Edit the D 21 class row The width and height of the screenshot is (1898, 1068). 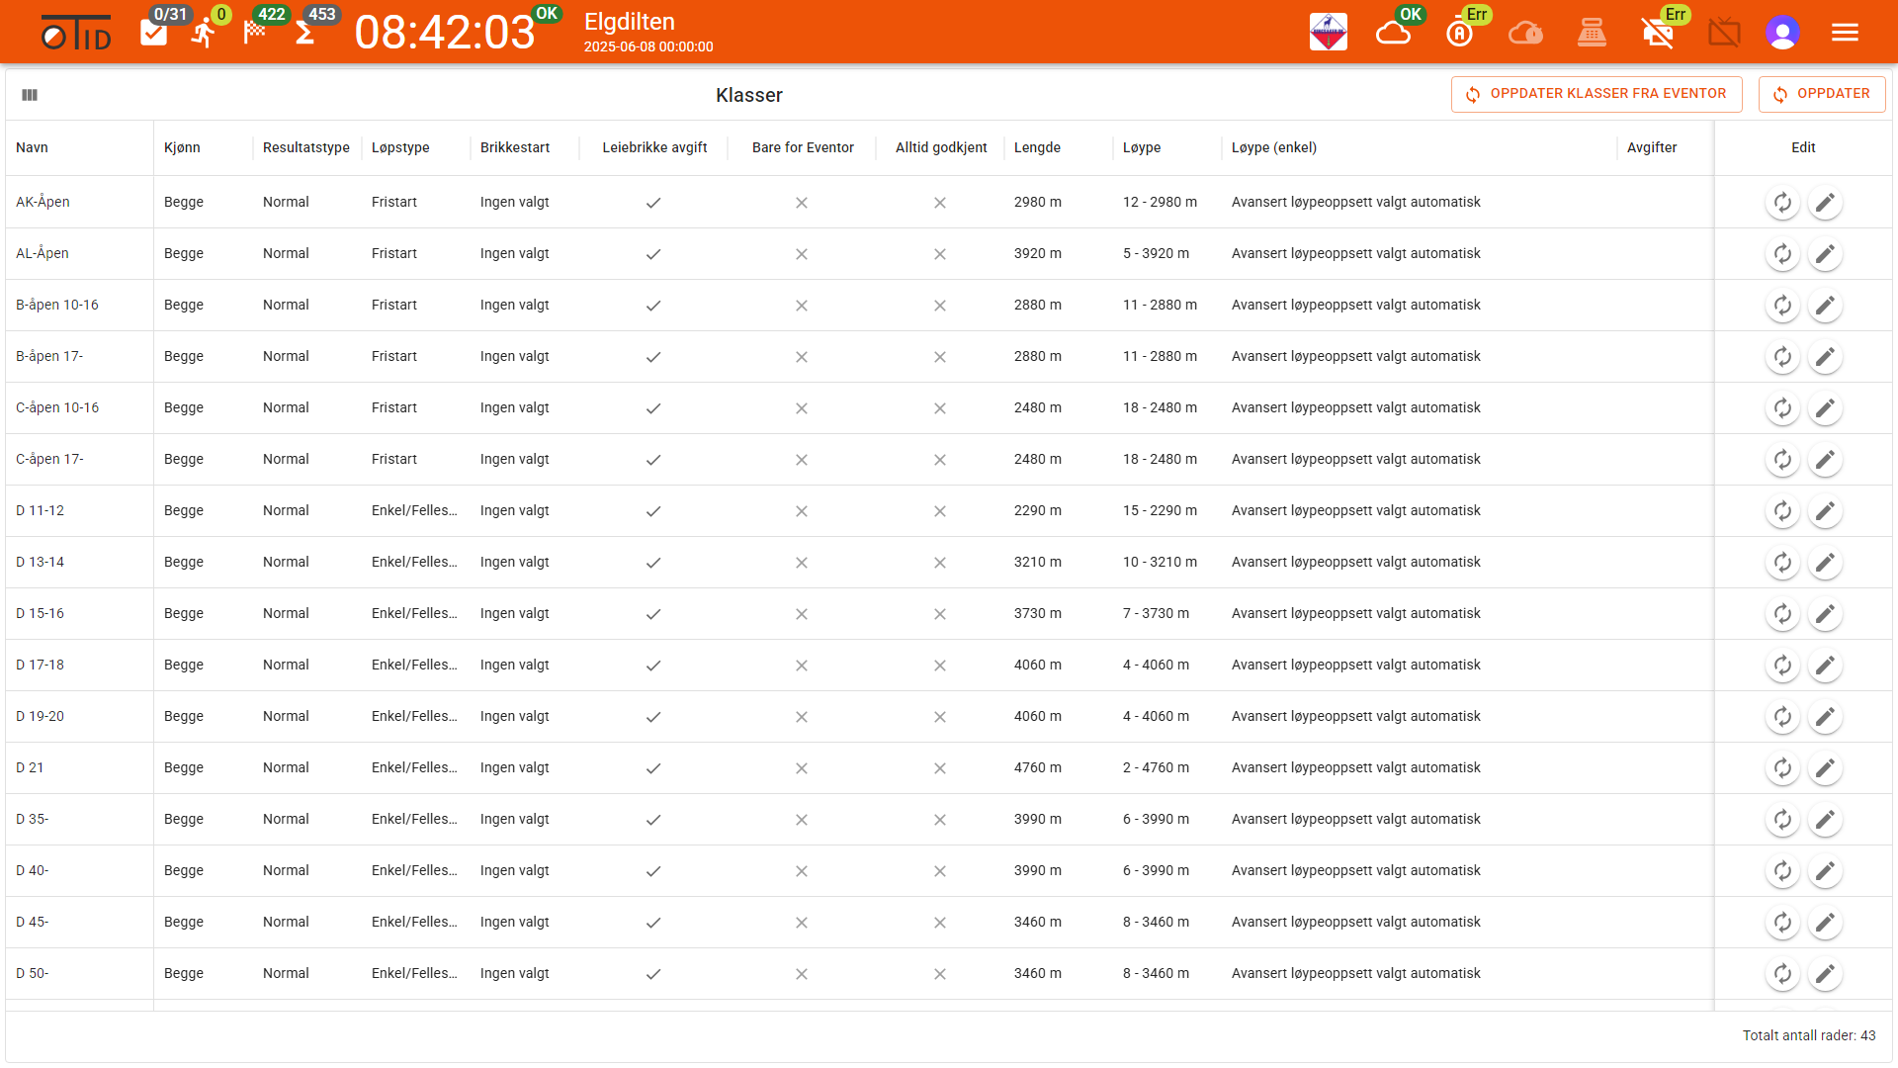[x=1825, y=768]
